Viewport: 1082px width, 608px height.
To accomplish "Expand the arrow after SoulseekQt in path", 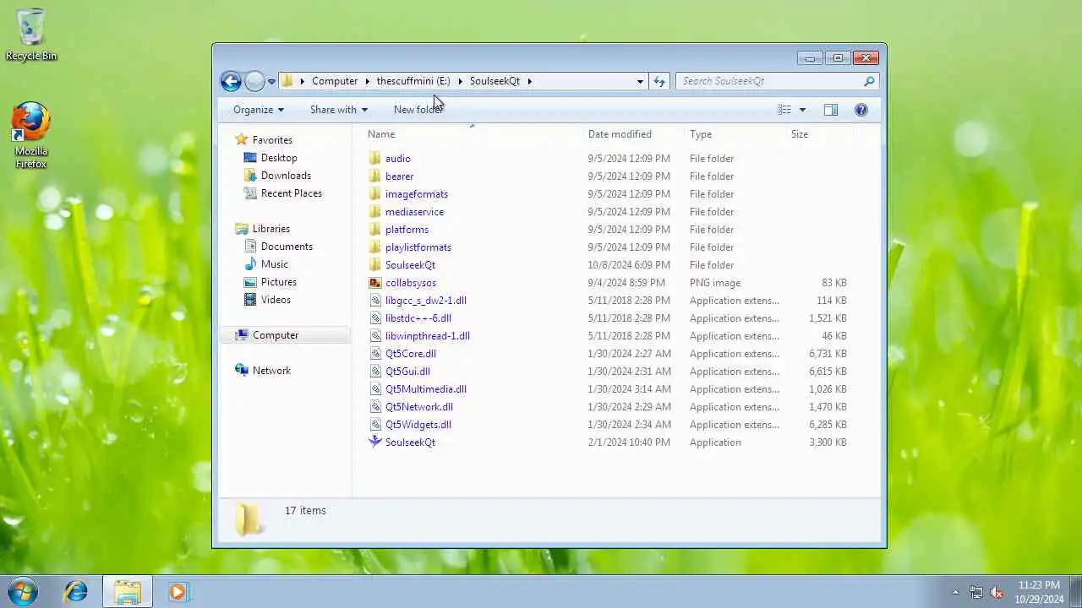I will coord(530,81).
